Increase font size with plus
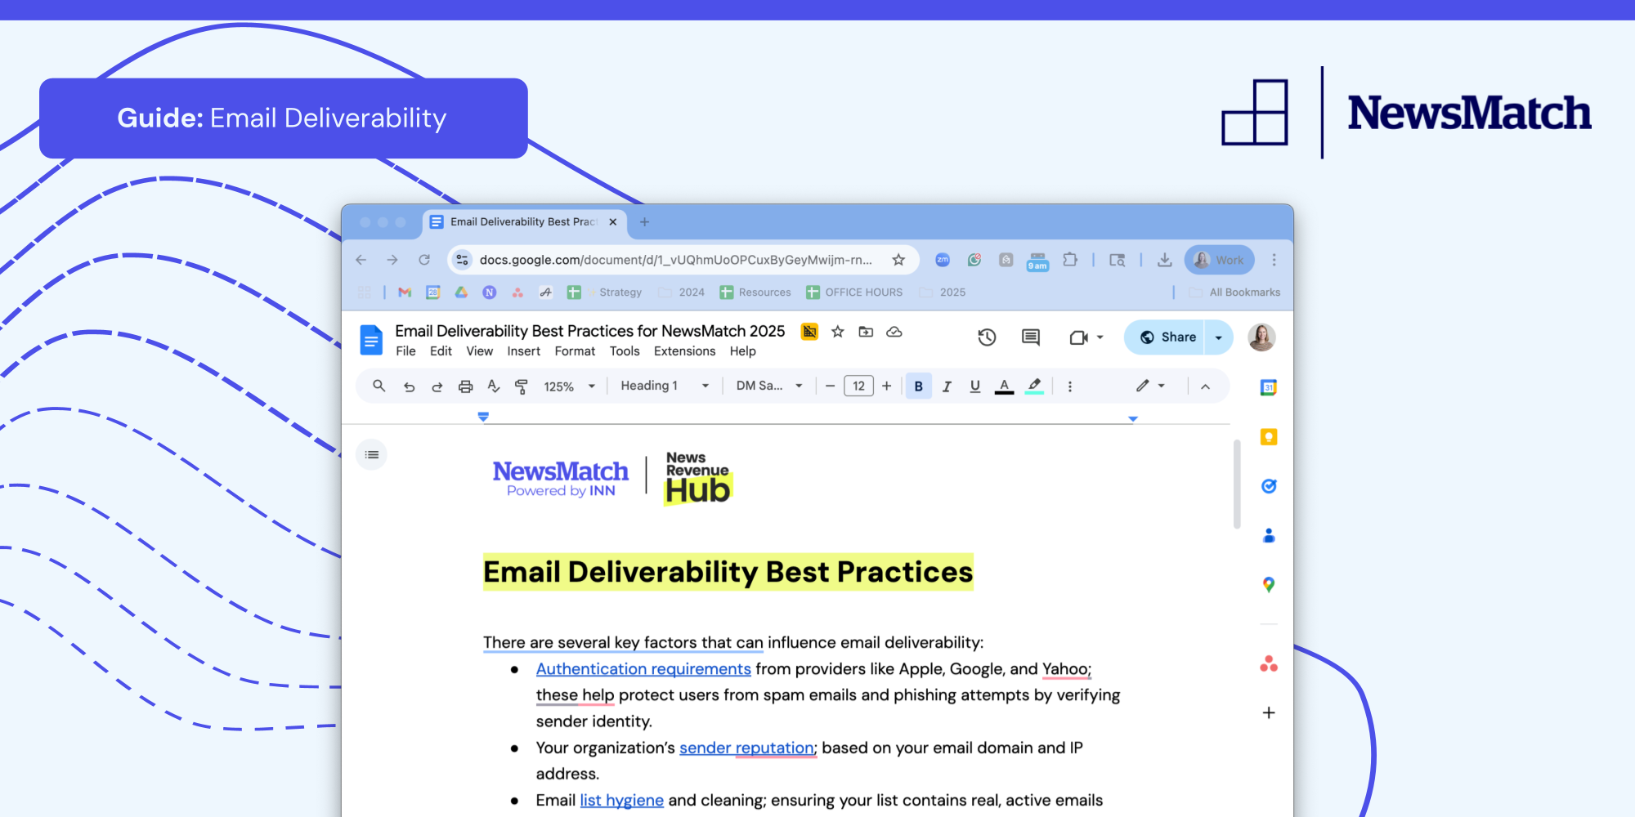1635x817 pixels. [x=887, y=386]
